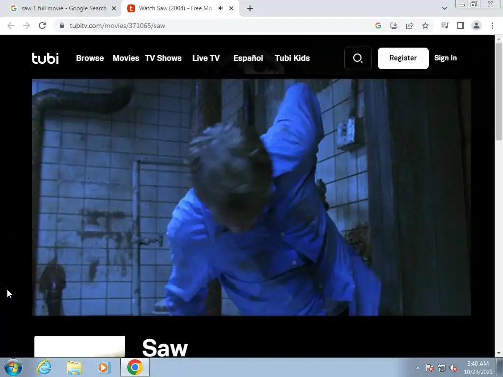
Task: Close the Google Search tab
Action: tap(114, 9)
